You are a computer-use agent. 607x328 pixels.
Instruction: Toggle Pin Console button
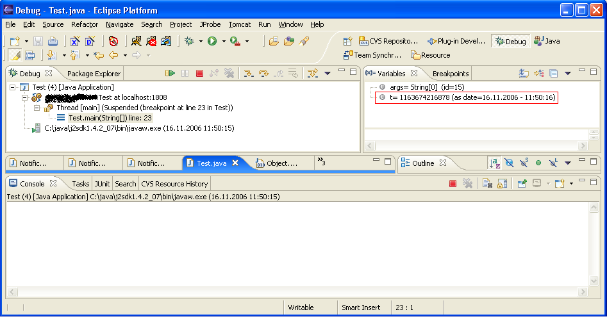click(522, 183)
